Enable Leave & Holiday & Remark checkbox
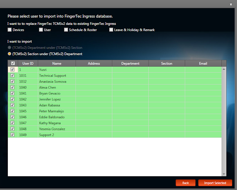The image size is (237, 190). (x=111, y=30)
